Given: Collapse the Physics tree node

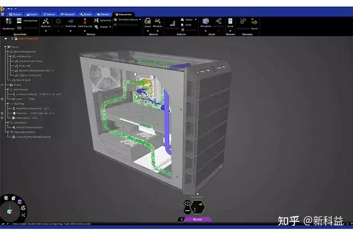Looking at the screenshot, I should tap(5, 47).
